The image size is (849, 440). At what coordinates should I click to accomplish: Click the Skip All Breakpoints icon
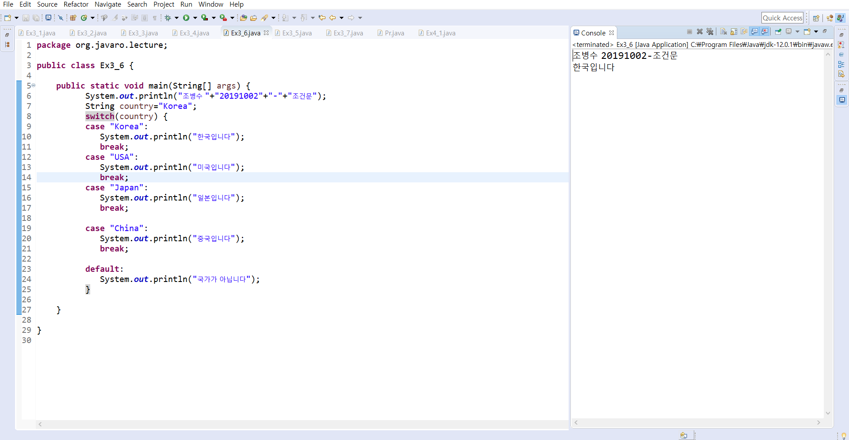(61, 18)
